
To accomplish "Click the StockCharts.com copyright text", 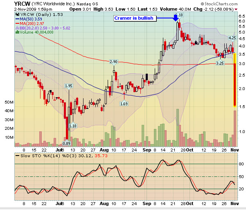I will coord(219,4).
